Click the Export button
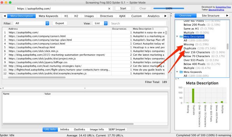232x137 pixels. click(60, 23)
